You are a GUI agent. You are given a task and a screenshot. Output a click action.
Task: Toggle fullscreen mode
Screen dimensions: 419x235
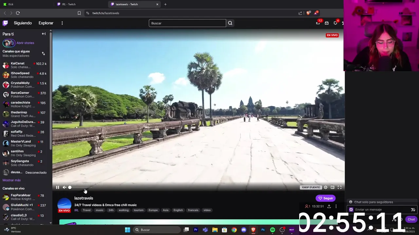(x=339, y=187)
